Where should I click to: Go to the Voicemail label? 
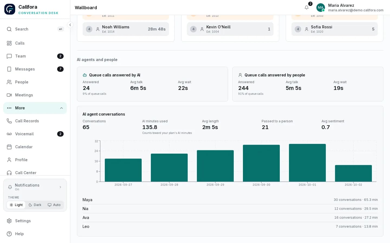coord(24,134)
